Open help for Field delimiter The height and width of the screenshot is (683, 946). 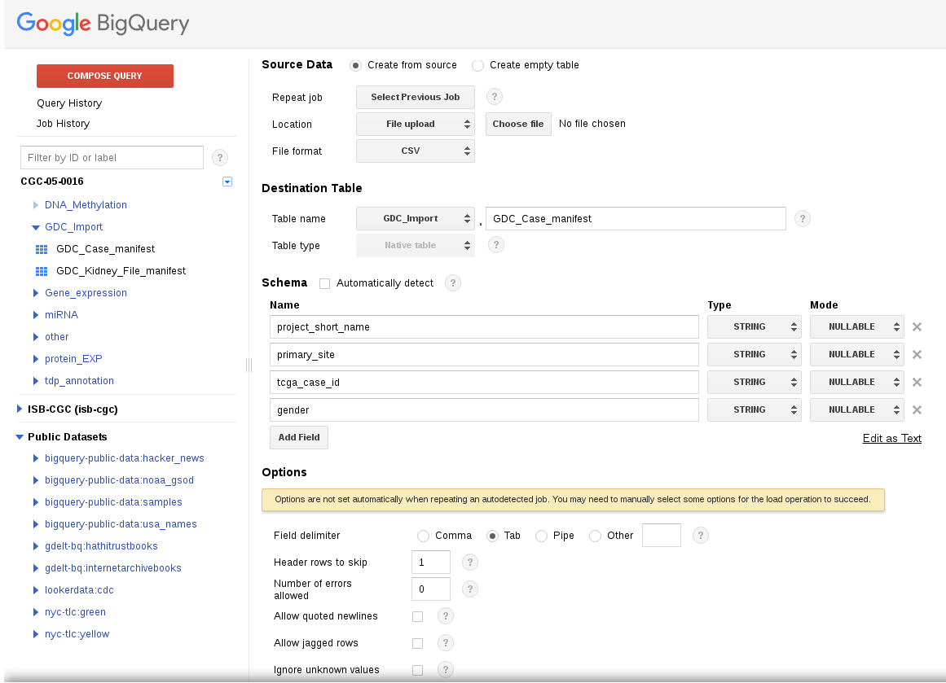click(701, 536)
